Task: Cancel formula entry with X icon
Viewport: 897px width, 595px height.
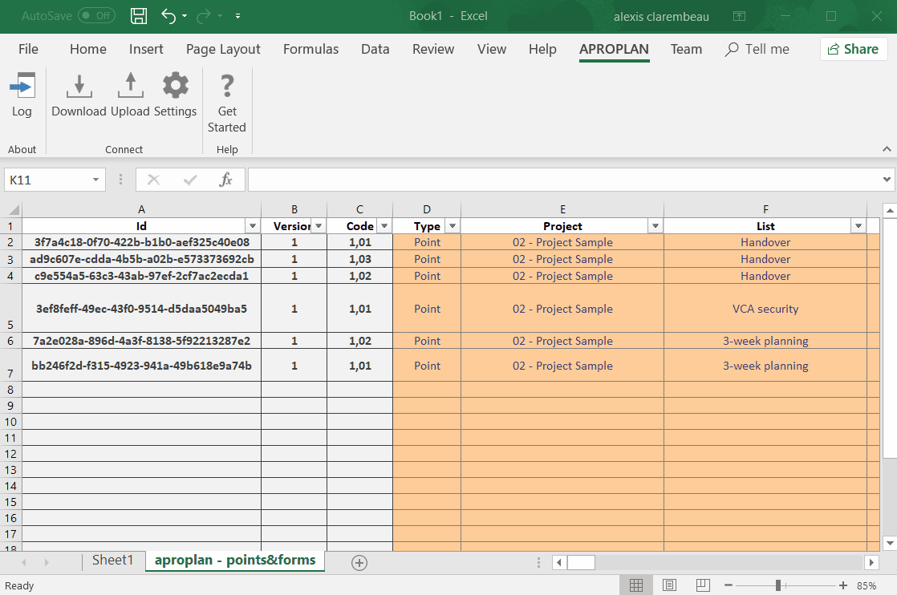Action: pos(153,180)
